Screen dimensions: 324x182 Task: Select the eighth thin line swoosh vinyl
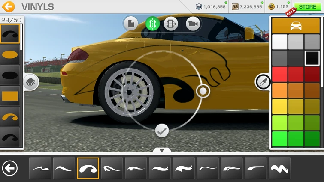(x=208, y=168)
